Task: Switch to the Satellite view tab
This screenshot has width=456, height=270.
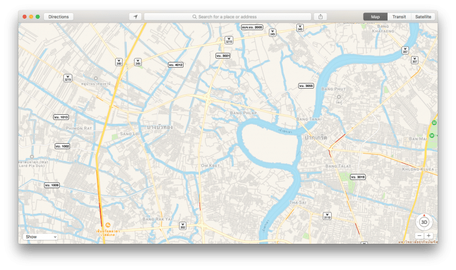Action: click(x=423, y=17)
